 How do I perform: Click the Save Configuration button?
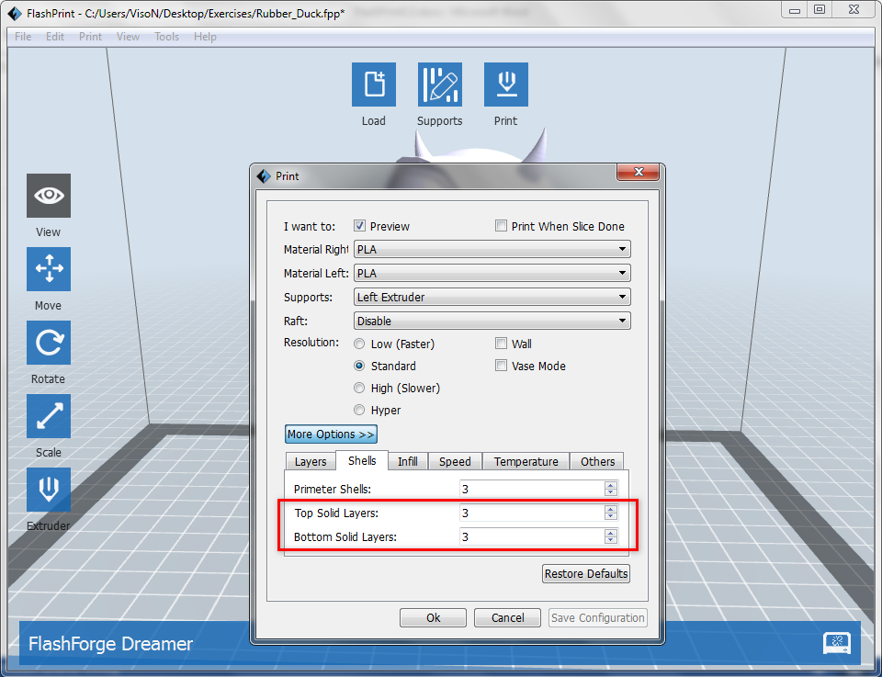pos(598,617)
